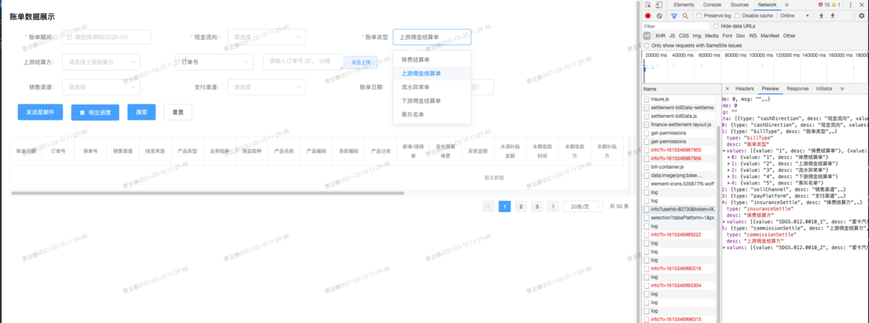Open the 现金流向 dropdown
Image resolution: width=869 pixels, height=323 pixels.
(267, 37)
